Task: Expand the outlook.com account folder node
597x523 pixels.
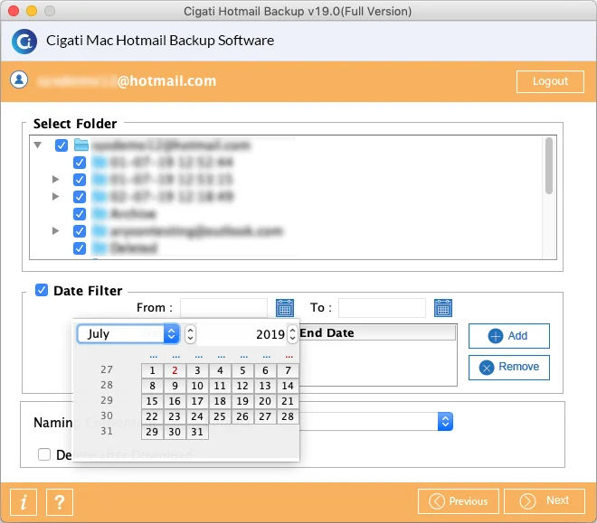Action: 55,230
